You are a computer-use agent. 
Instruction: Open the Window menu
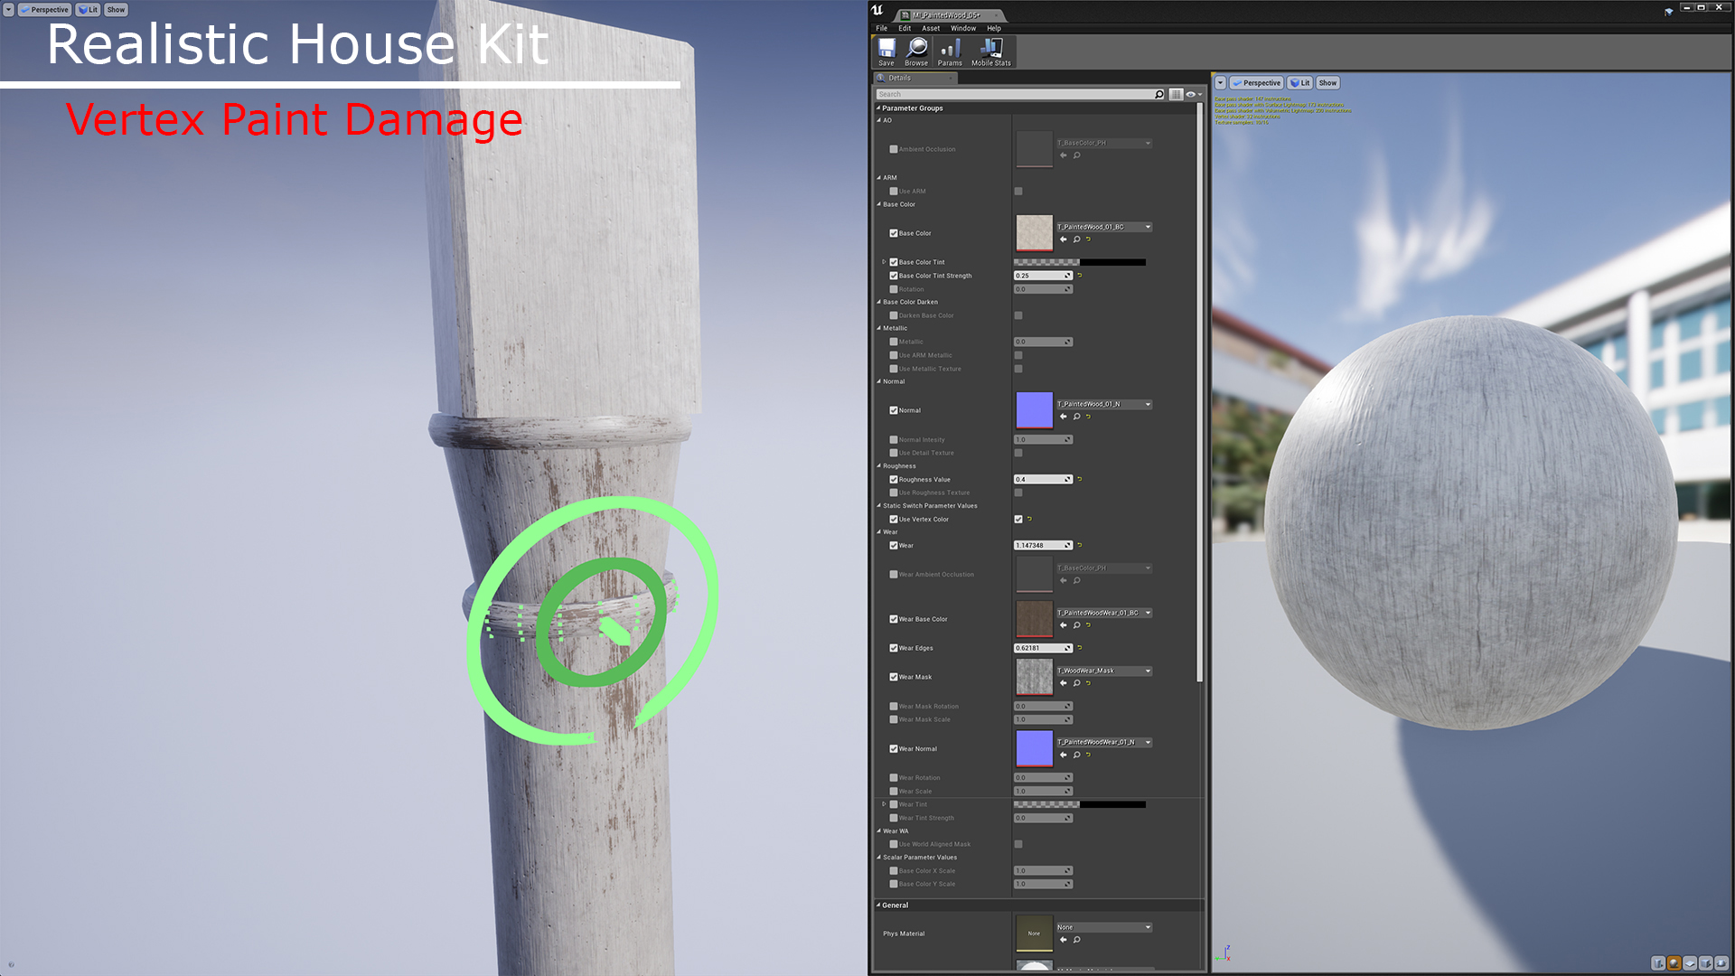(962, 28)
